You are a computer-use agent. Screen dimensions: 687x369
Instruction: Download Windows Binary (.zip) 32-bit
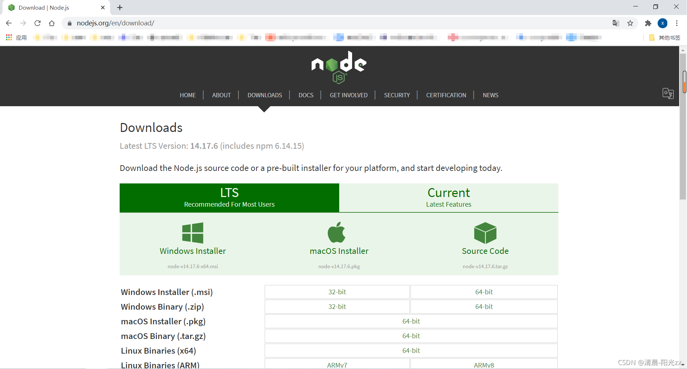click(337, 306)
